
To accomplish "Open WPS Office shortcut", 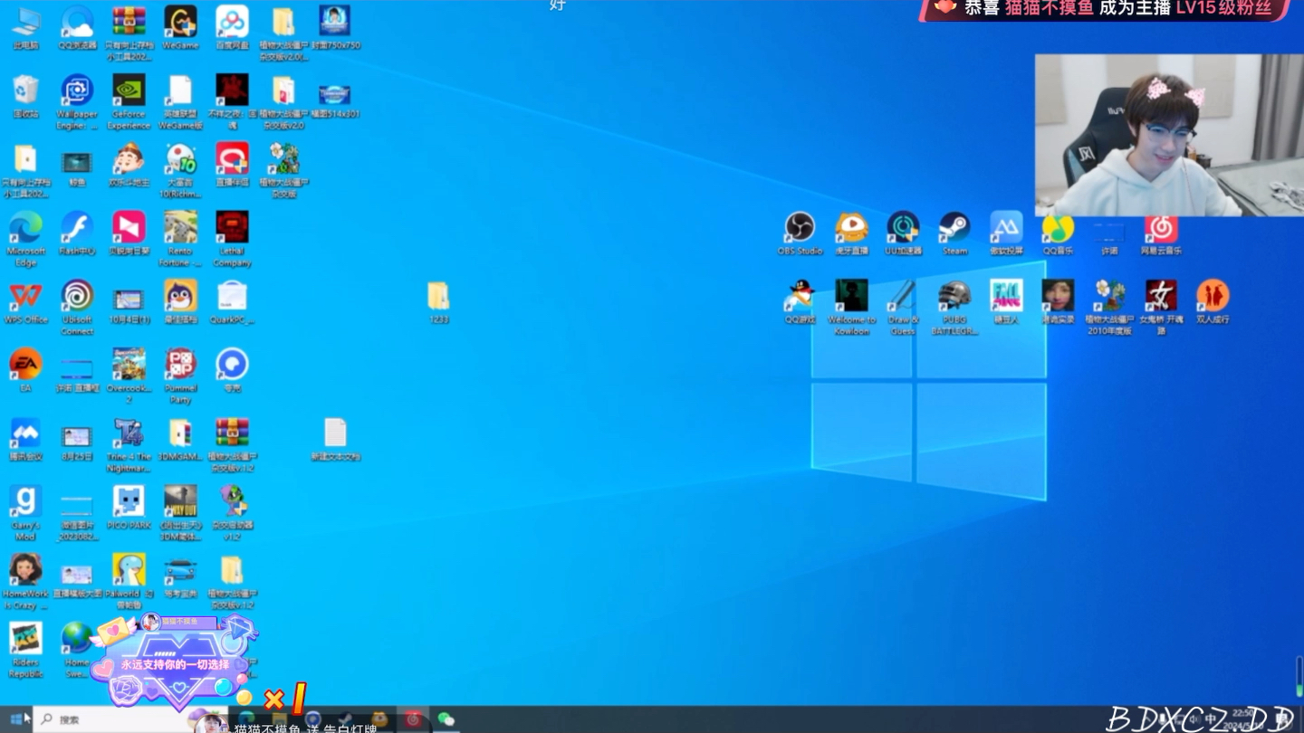I will (25, 303).
